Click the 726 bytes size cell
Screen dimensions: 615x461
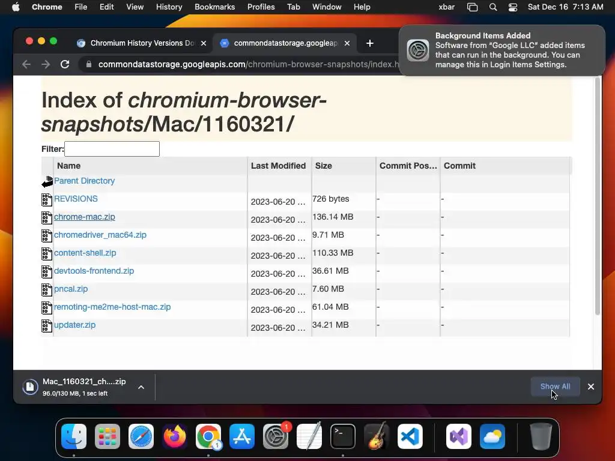[331, 199]
